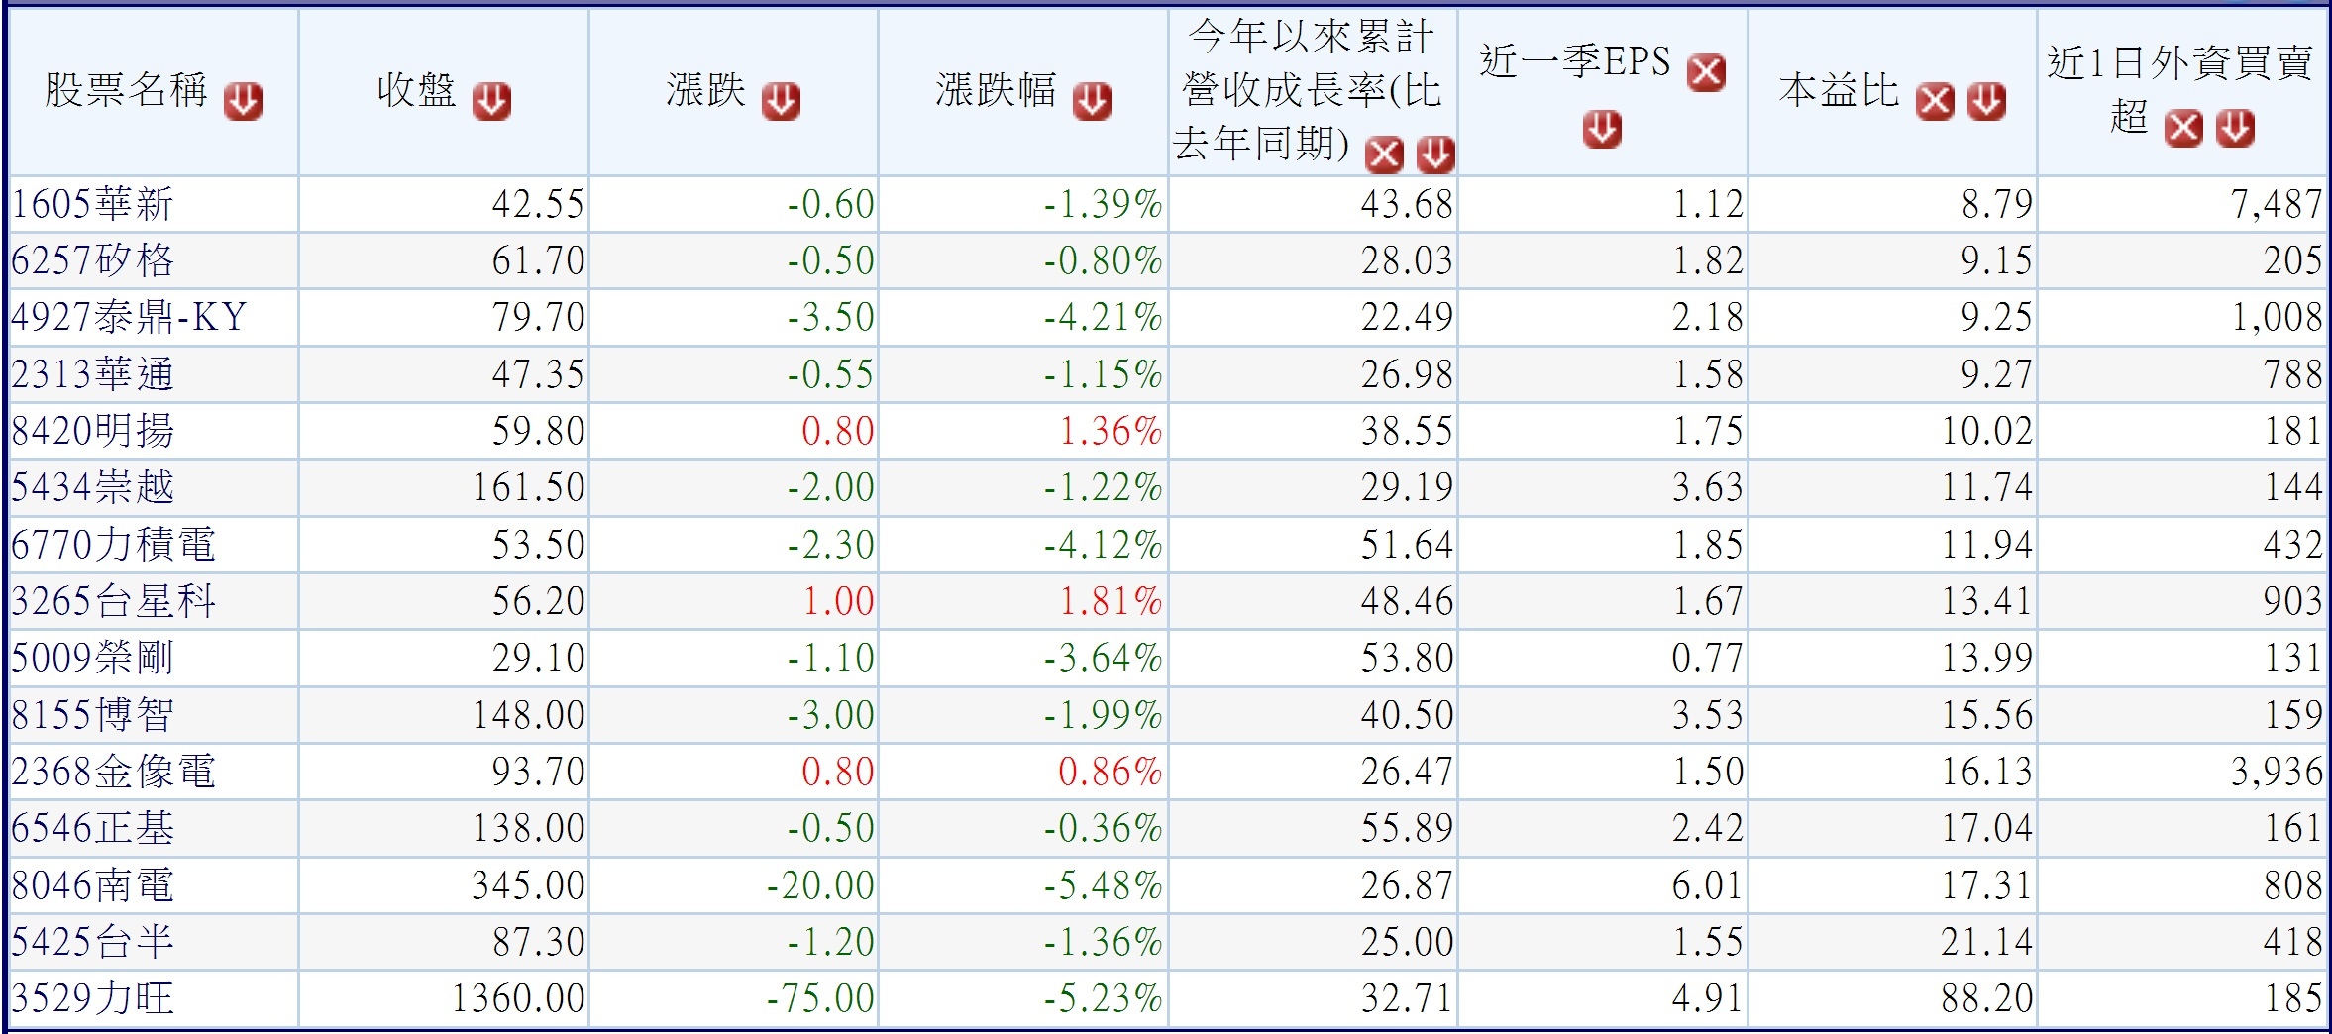Open stock 1605華新
This screenshot has width=2332, height=1034.
point(92,205)
